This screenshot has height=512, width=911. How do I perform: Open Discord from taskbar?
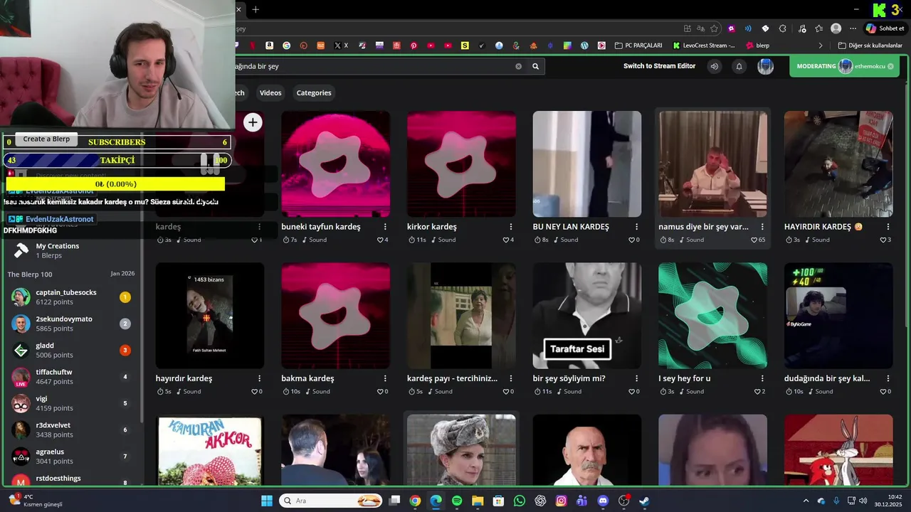(604, 501)
